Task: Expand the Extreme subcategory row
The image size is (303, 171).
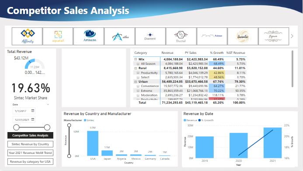Action: click(x=138, y=91)
